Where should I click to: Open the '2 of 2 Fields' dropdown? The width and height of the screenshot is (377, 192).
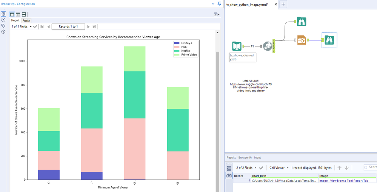click(x=246, y=168)
